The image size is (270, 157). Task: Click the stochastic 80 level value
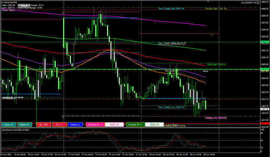(262, 133)
